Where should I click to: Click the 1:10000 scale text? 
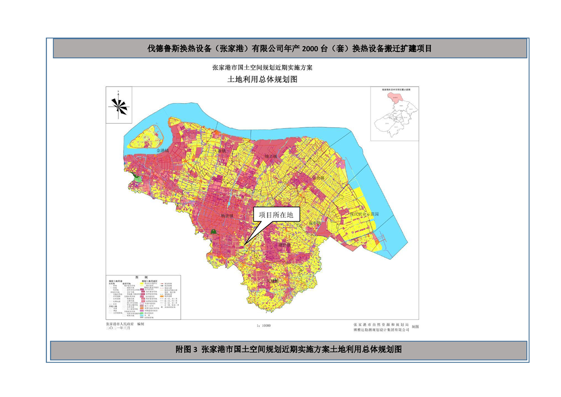(262, 325)
